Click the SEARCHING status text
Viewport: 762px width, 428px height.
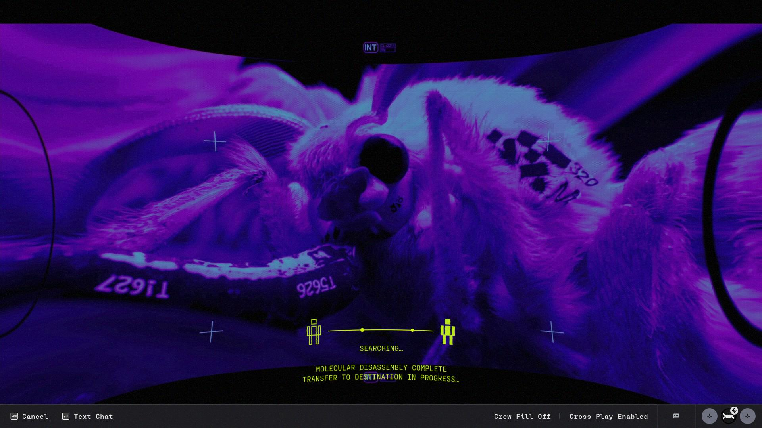click(381, 348)
